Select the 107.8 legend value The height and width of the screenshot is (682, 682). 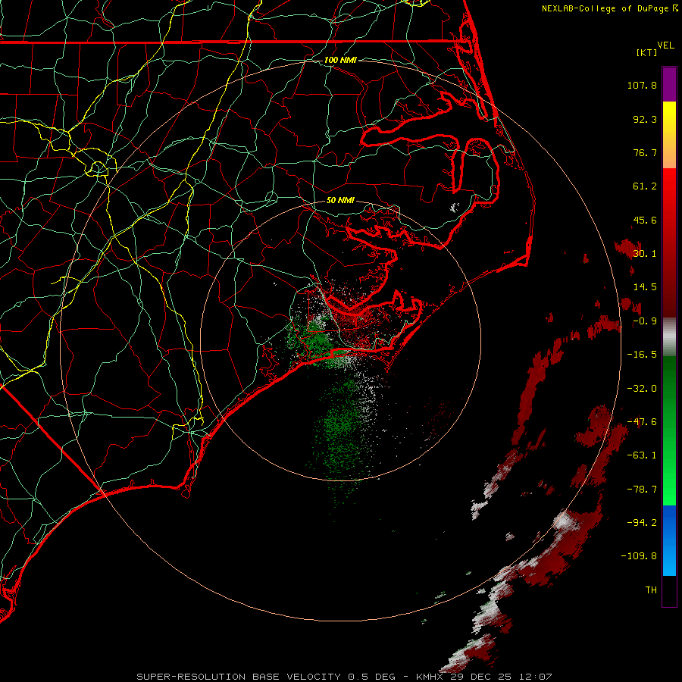point(642,85)
